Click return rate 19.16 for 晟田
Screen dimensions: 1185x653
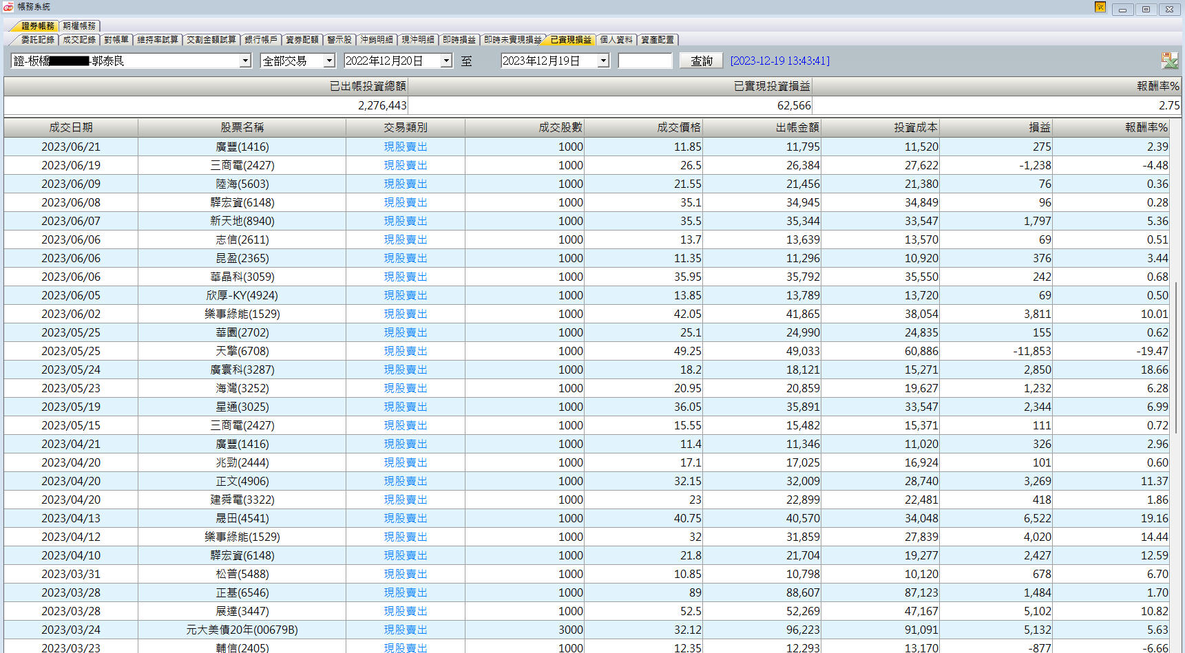pos(1154,518)
